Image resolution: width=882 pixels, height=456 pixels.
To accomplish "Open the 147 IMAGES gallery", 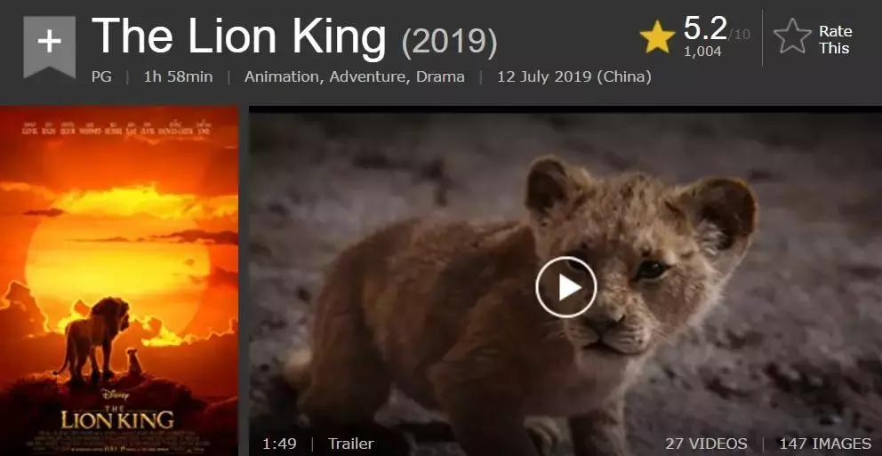I will pyautogui.click(x=824, y=444).
